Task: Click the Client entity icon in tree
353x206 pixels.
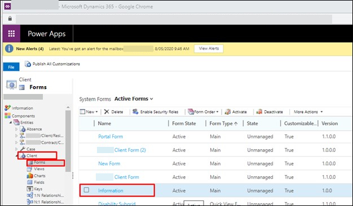Action: [23, 155]
